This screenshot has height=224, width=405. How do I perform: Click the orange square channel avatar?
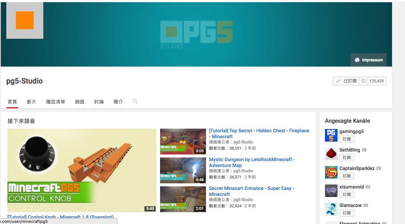coord(25,20)
